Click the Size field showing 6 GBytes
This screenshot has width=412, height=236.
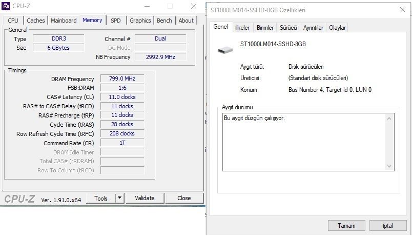pyautogui.click(x=58, y=48)
